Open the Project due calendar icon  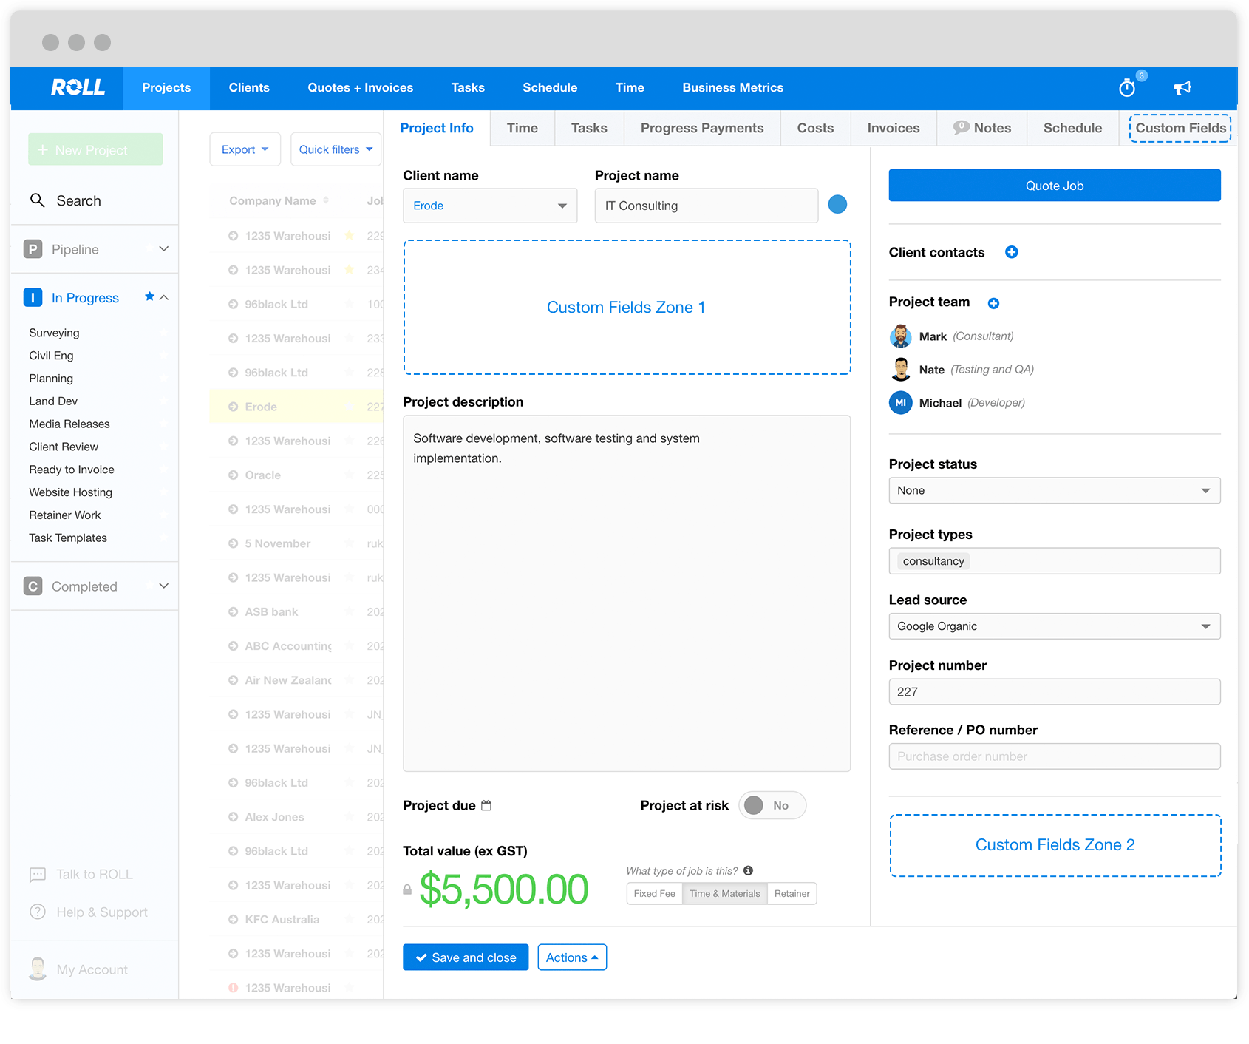(x=486, y=805)
